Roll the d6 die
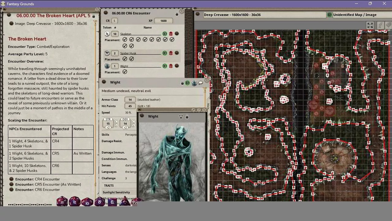This screenshot has height=221, width=392. click(112, 202)
